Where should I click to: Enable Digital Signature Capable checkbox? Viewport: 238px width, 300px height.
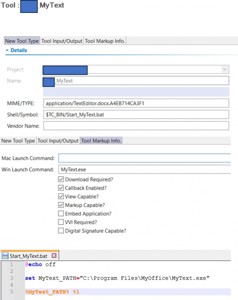pyautogui.click(x=61, y=231)
